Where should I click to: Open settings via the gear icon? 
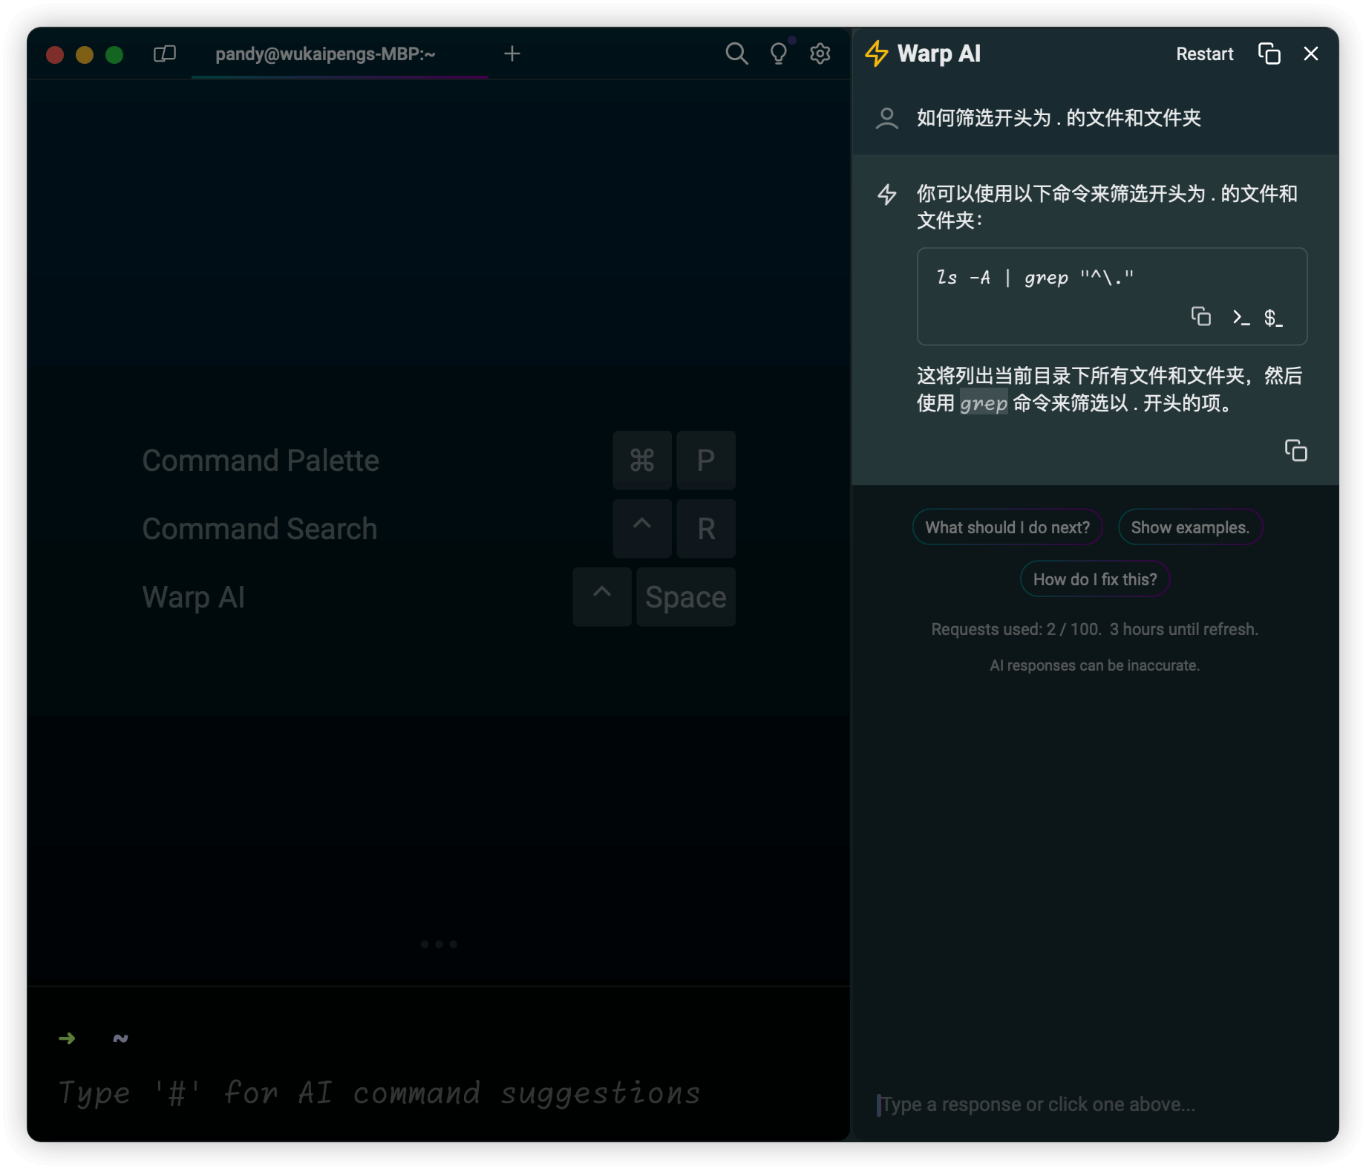pyautogui.click(x=820, y=53)
